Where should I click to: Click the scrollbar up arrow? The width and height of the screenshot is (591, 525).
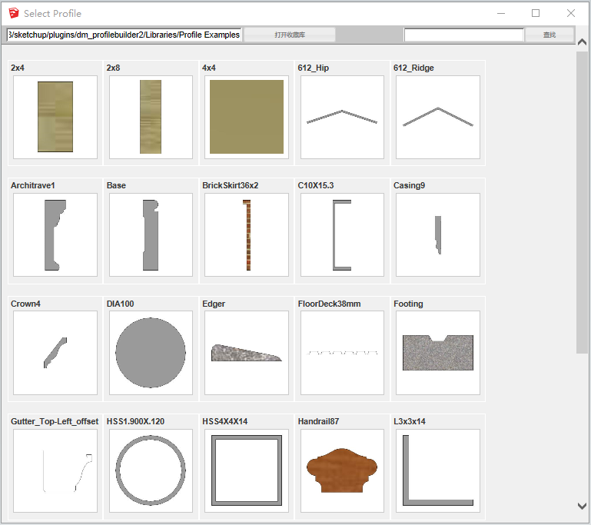click(x=582, y=42)
